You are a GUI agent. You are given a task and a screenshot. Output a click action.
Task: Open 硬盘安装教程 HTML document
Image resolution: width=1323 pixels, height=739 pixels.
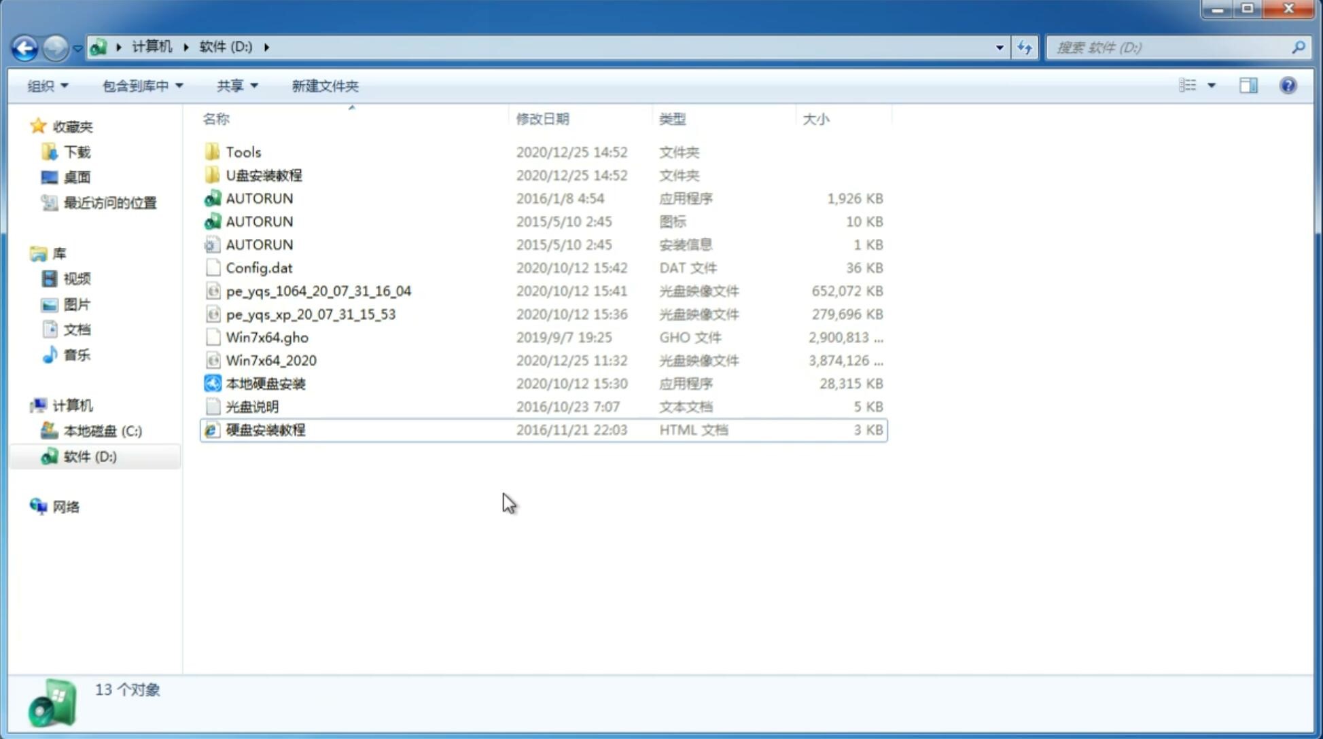point(264,429)
